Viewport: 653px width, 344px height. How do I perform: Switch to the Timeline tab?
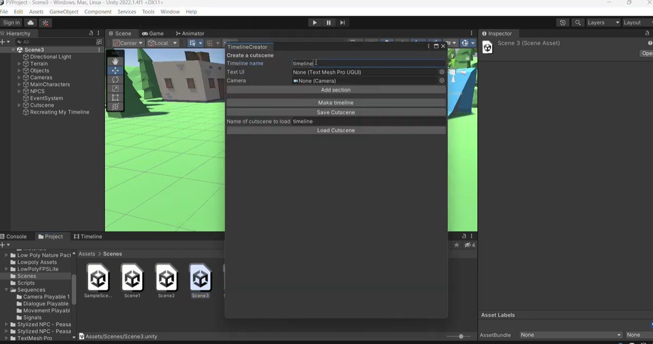(88, 236)
